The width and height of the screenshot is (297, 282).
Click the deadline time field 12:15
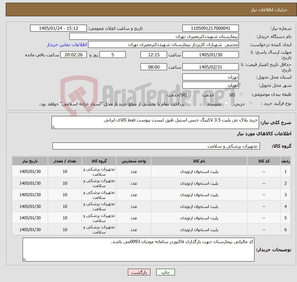[x=153, y=55]
